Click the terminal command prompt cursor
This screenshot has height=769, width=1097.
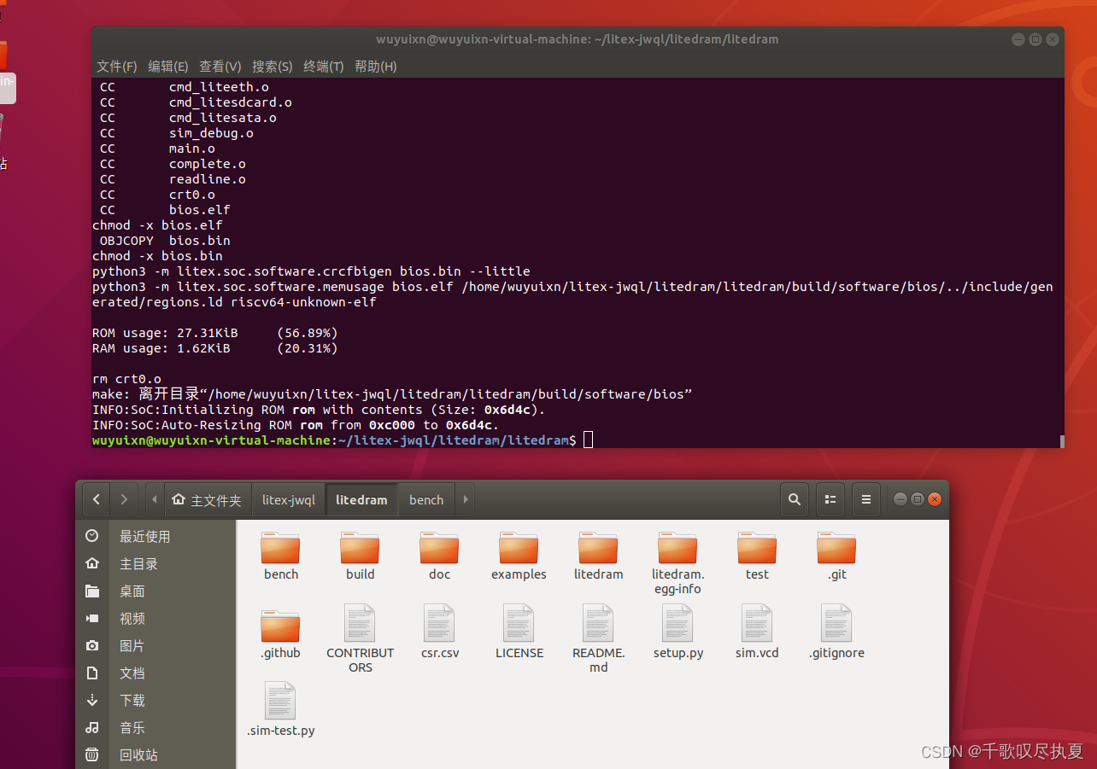588,440
